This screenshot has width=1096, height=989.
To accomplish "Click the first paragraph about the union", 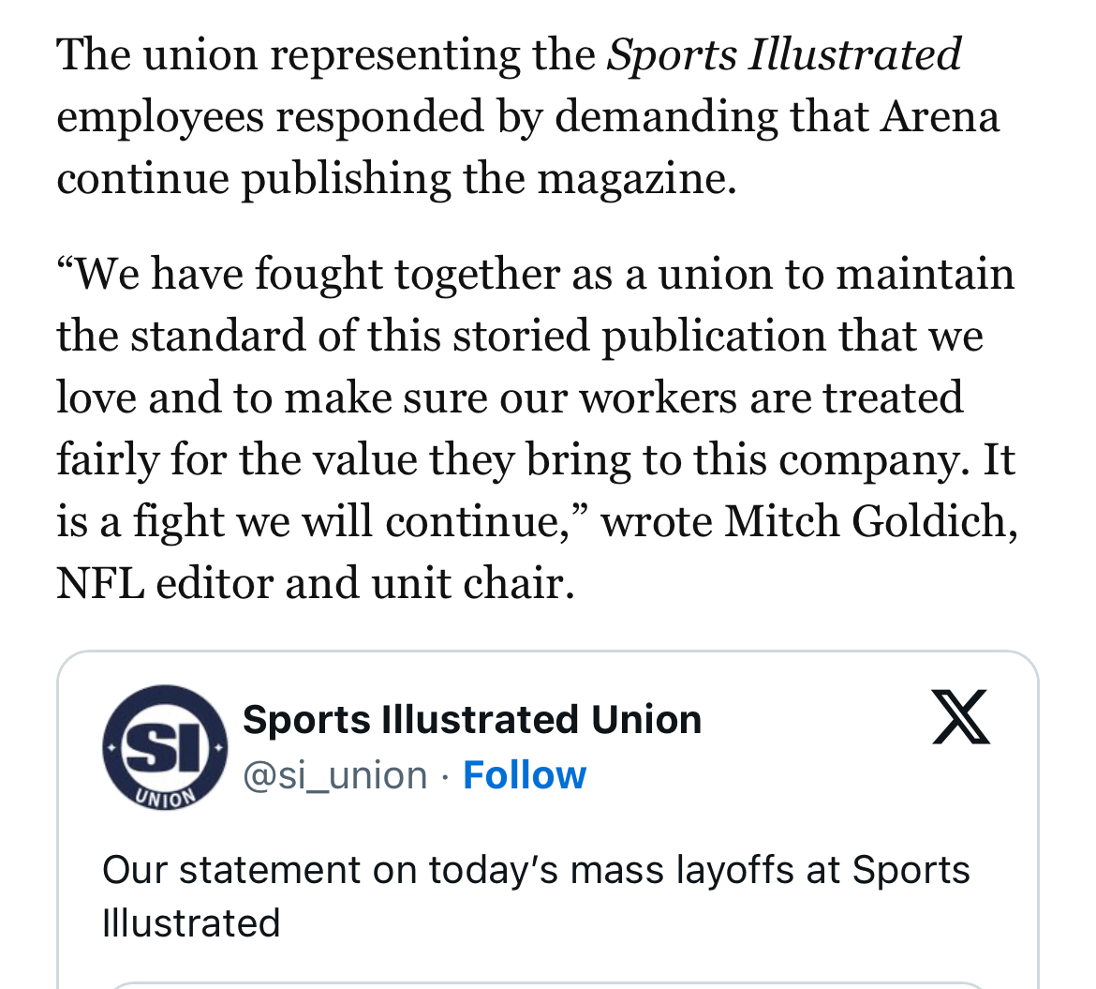I will pos(527,116).
